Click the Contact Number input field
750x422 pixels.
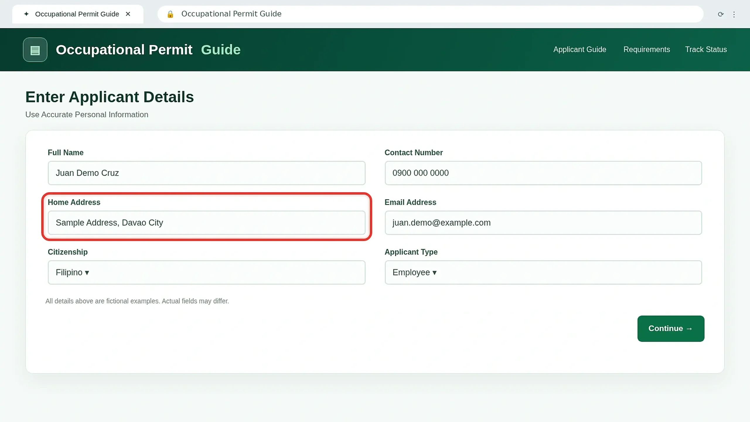(543, 173)
